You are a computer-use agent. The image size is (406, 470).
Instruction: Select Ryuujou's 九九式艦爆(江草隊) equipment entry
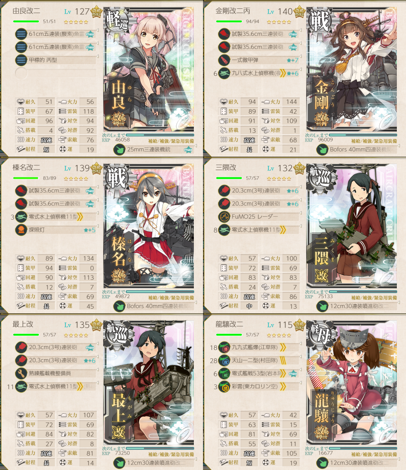(x=258, y=347)
